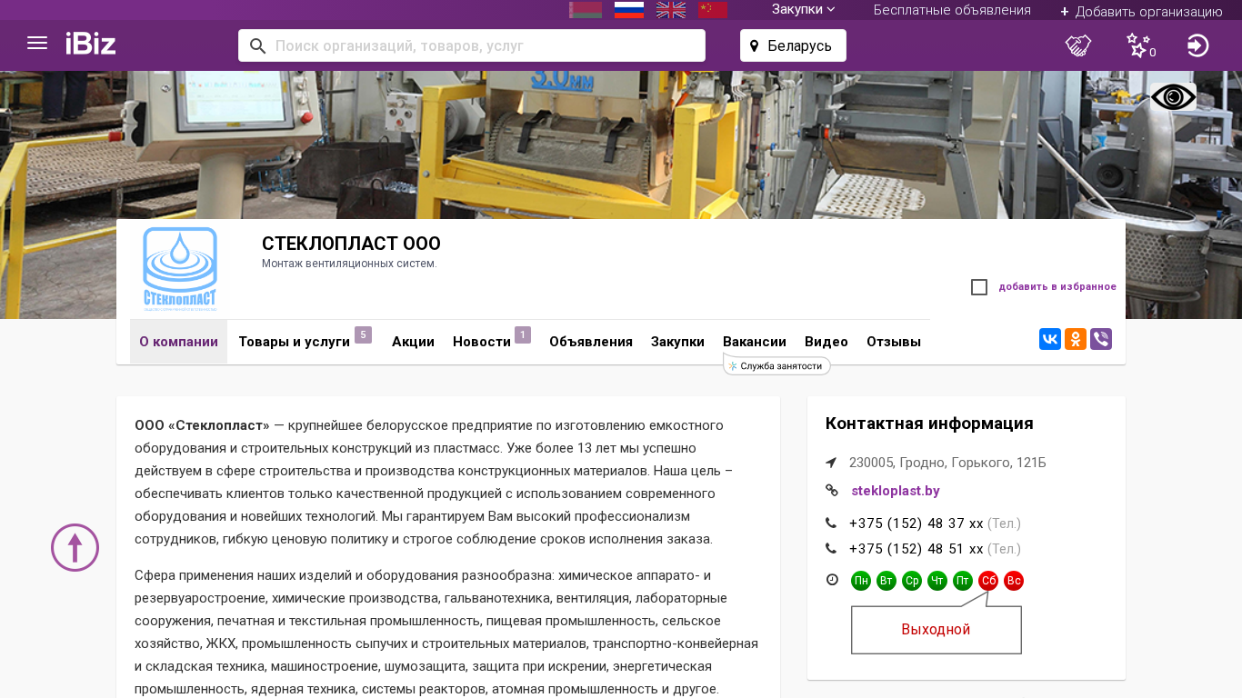Select Saturday (Сб) schedule circle
This screenshot has width=1242, height=698.
pyautogui.click(x=988, y=581)
